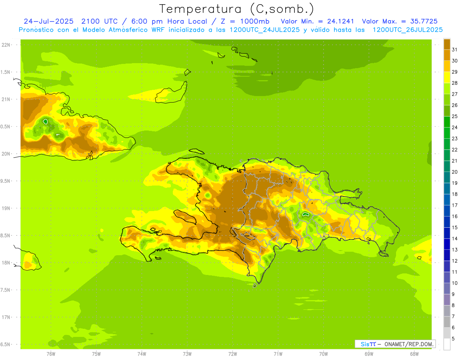Screen dimensions: 465x359
Task: Click the '0.5N' latitude label
Action: pos(6,127)
